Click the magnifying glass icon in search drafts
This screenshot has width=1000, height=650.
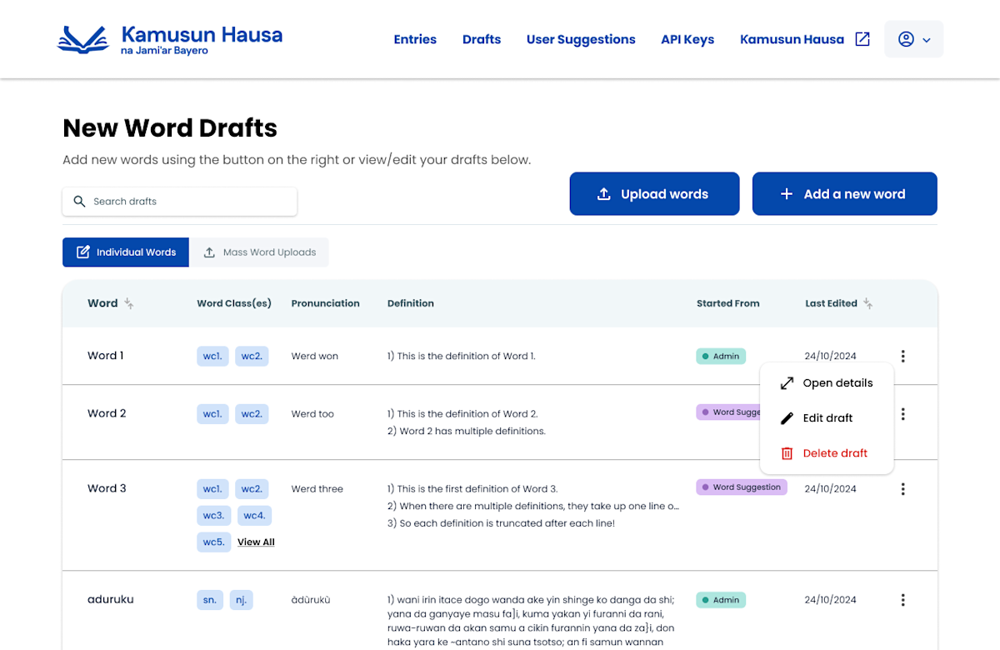coord(79,201)
